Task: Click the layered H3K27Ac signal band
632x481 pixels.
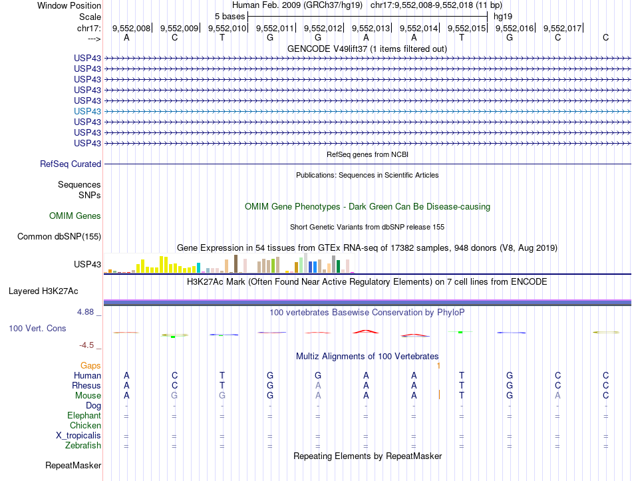Action: click(368, 303)
